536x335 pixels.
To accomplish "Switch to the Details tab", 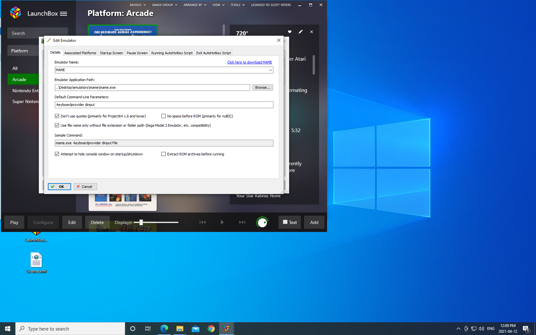I will (55, 53).
